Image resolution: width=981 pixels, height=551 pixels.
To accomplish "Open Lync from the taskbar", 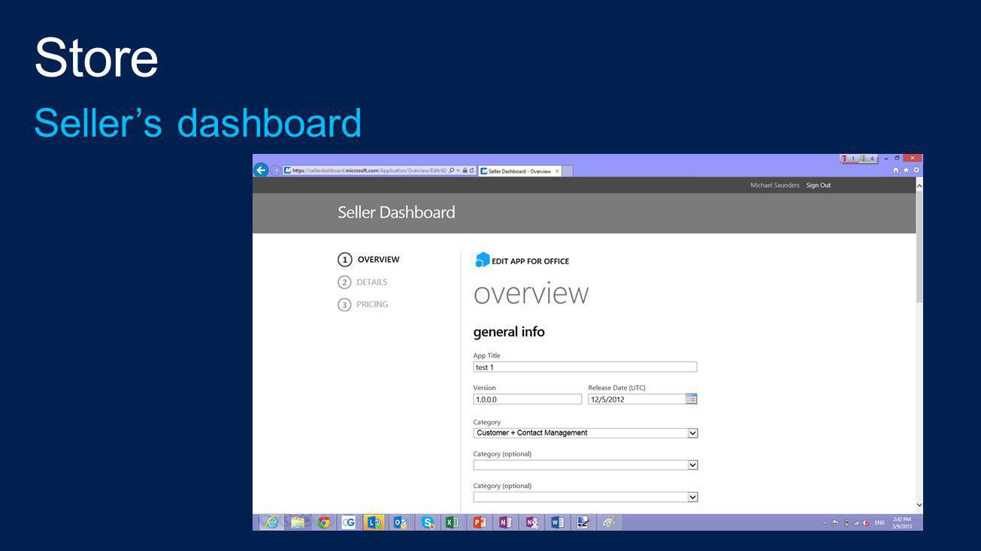I will [x=374, y=522].
